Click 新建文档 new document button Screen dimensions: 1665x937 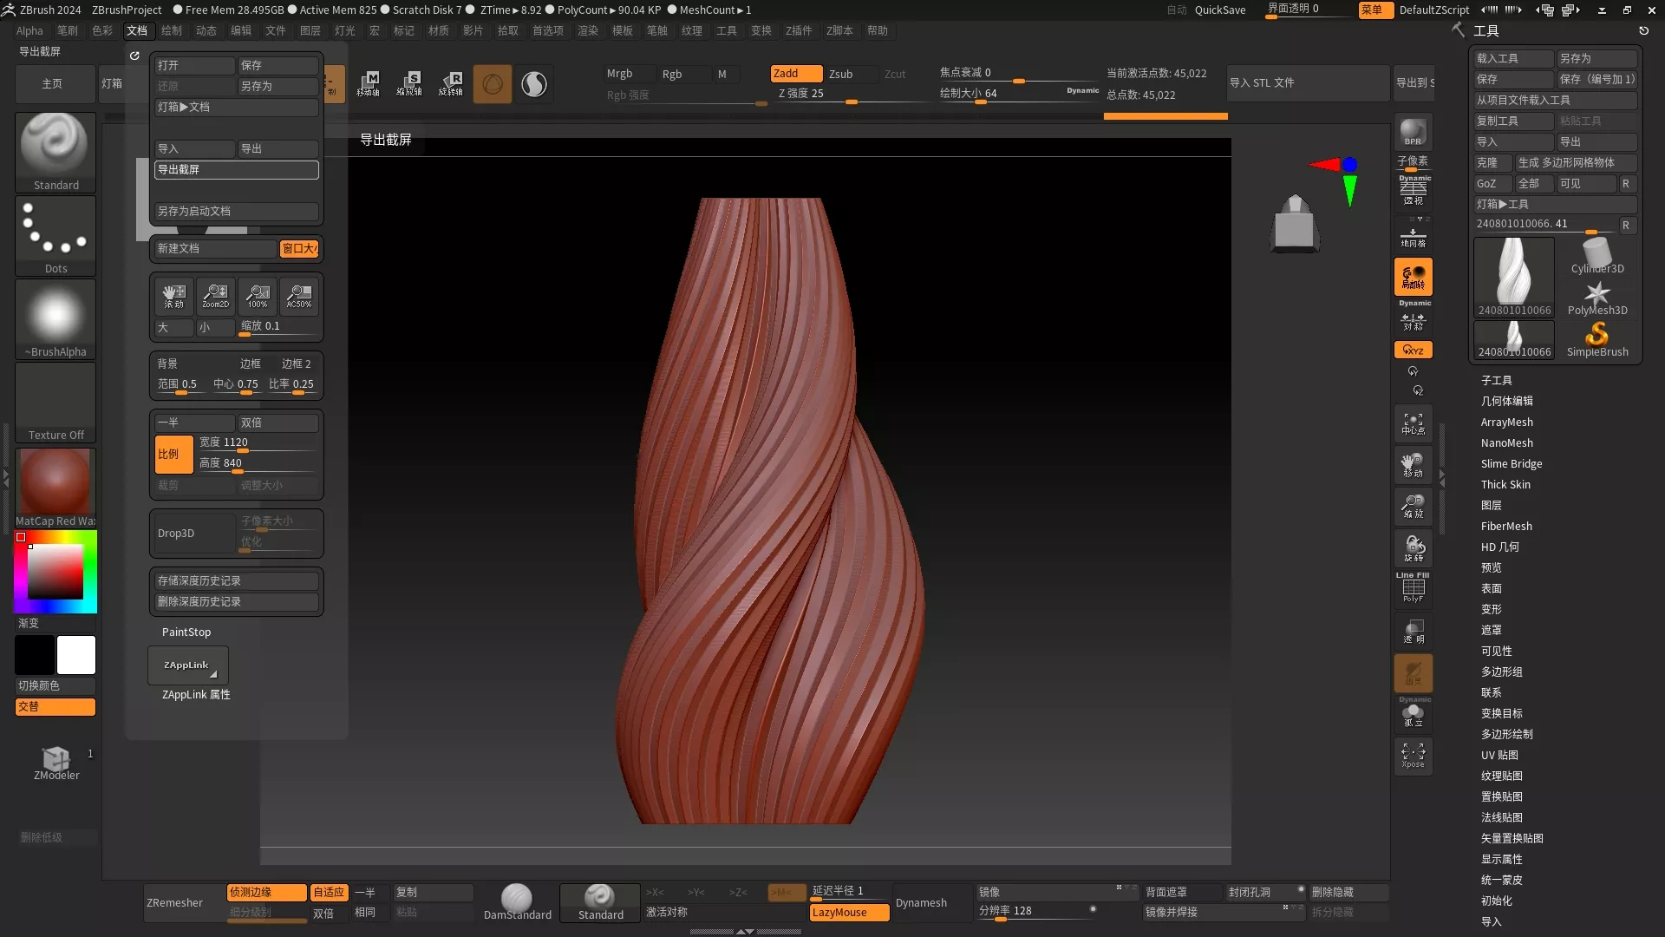[216, 248]
